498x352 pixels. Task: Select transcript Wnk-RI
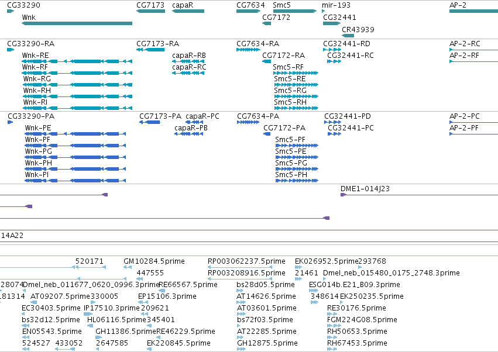(x=77, y=108)
